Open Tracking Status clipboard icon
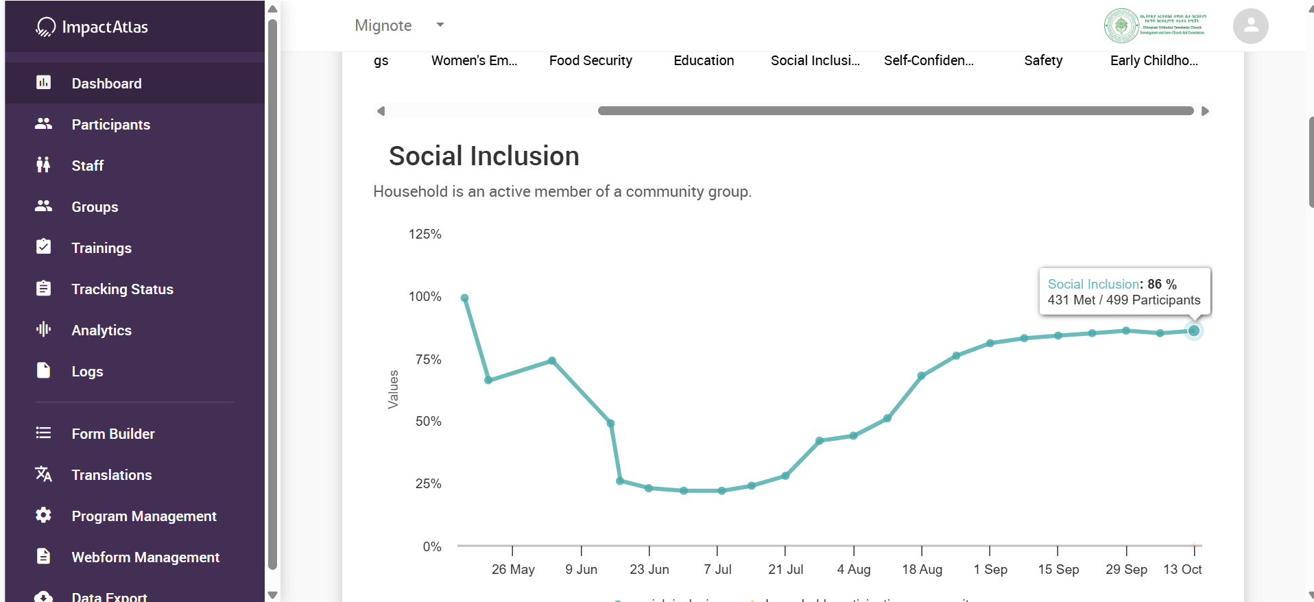The width and height of the screenshot is (1314, 602). point(43,289)
